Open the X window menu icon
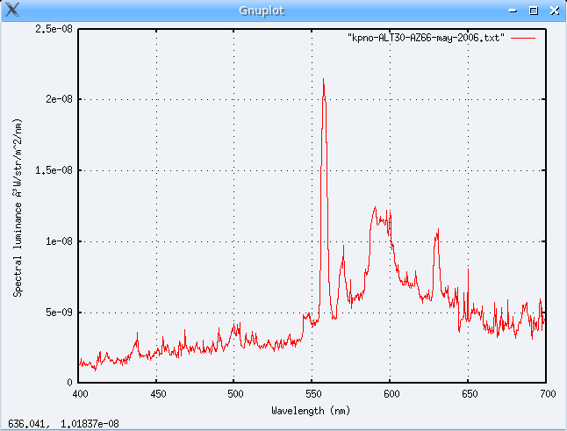Viewport: 567px width, 431px height. click(x=11, y=11)
